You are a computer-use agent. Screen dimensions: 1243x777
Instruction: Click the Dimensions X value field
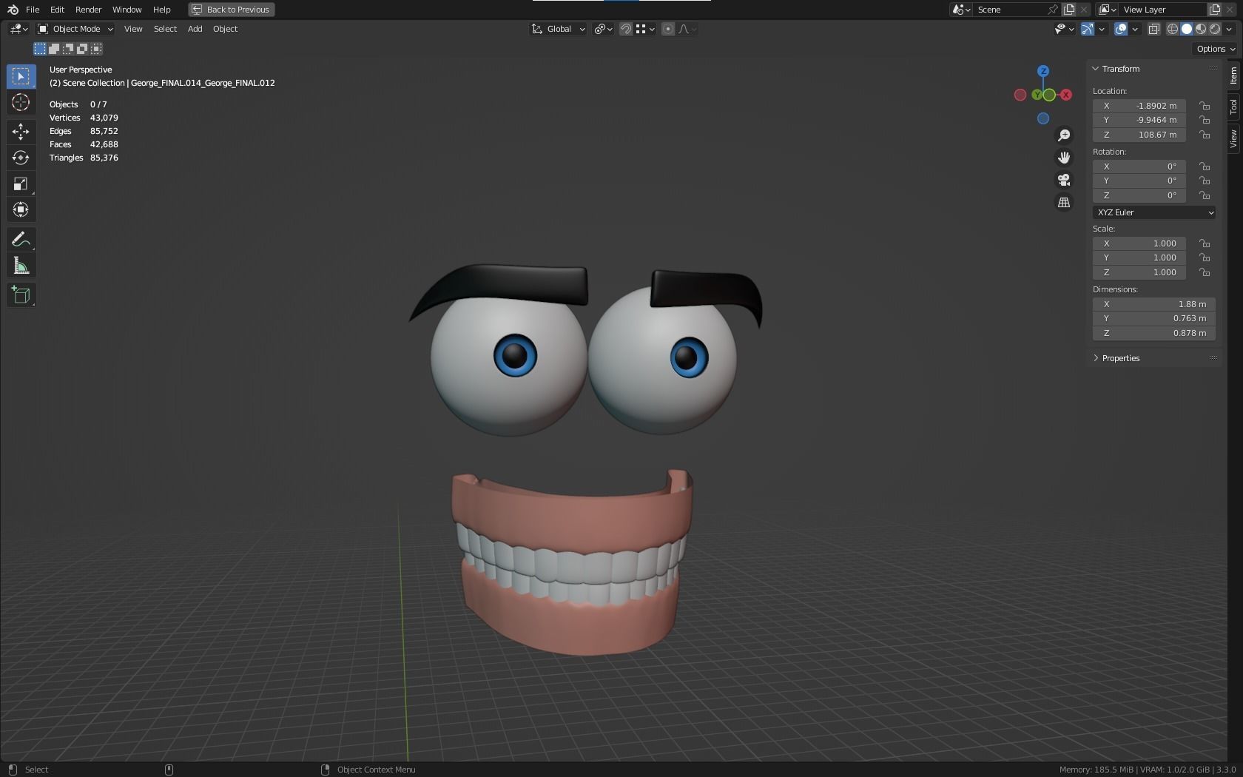(x=1154, y=304)
